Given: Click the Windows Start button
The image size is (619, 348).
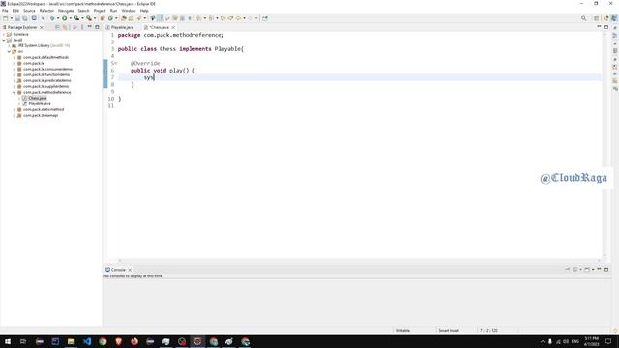Looking at the screenshot, I should (8, 341).
